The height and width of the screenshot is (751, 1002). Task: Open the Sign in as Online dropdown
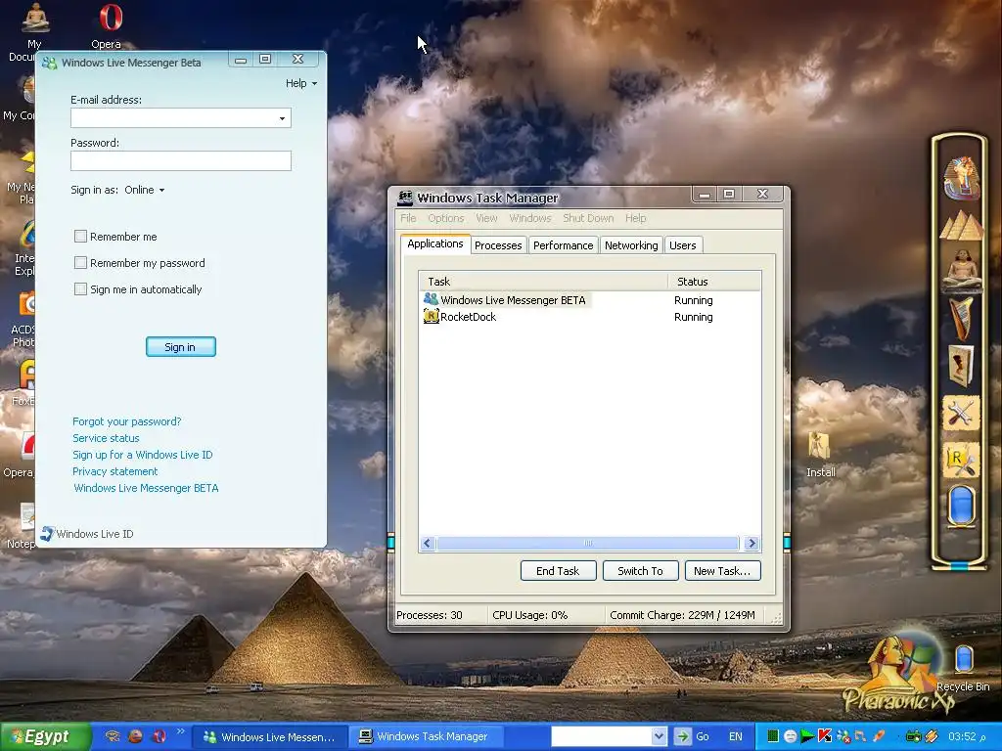(x=145, y=190)
